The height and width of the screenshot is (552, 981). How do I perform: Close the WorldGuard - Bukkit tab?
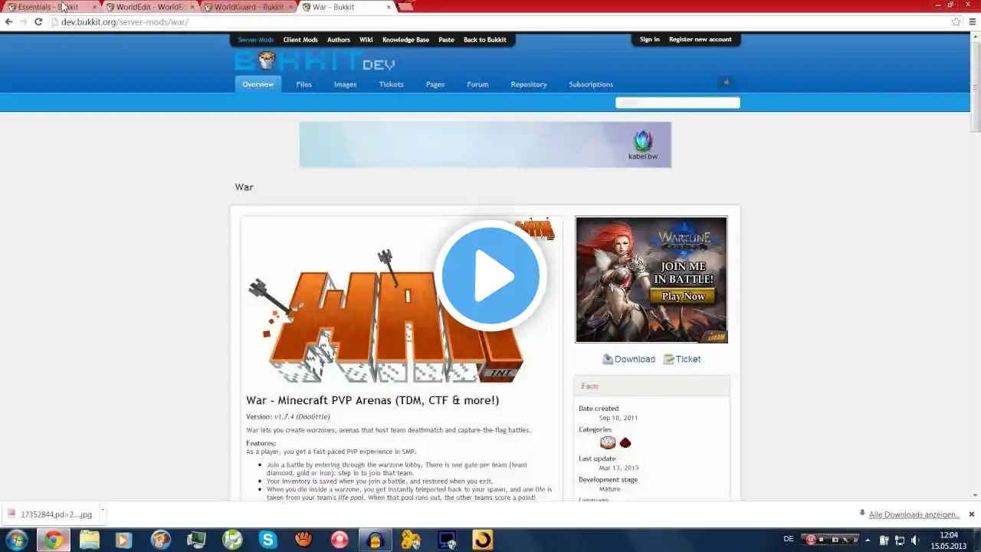(290, 7)
